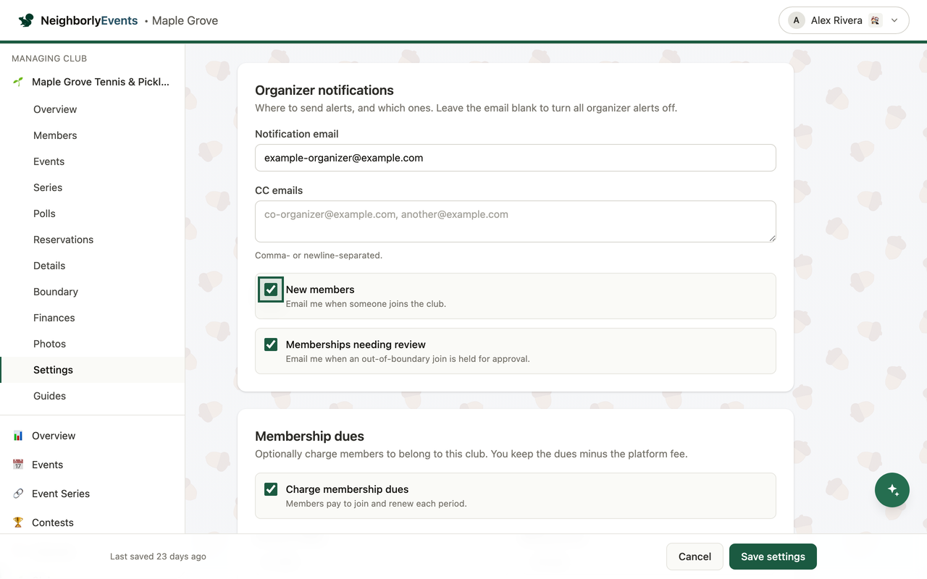
Task: Toggle Memberships needing review checkbox
Action: 271,345
